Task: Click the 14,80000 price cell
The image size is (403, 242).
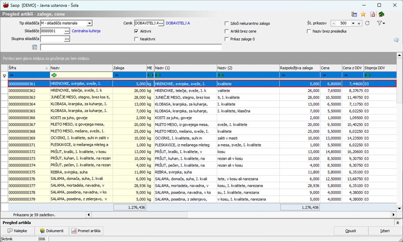Action: [331, 152]
